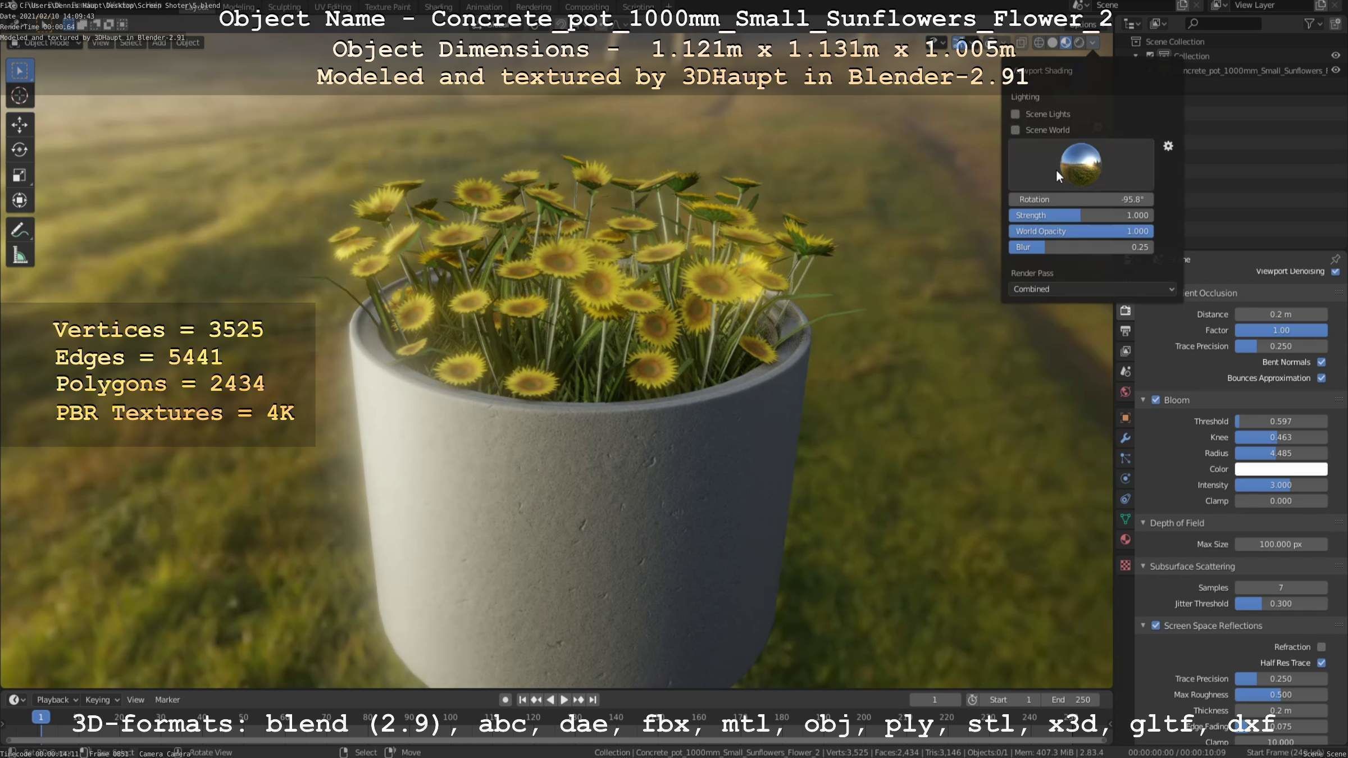Open the Object Data properties tab
Viewport: 1348px width, 758px height.
tap(1126, 519)
